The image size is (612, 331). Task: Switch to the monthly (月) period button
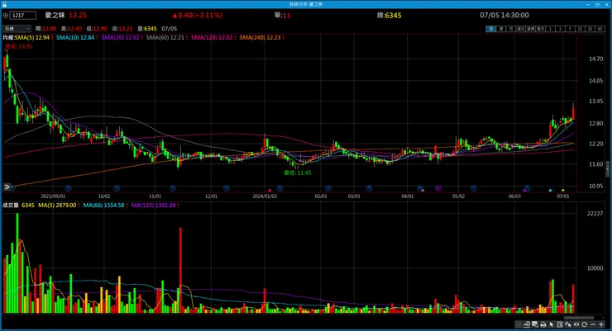pyautogui.click(x=510, y=29)
